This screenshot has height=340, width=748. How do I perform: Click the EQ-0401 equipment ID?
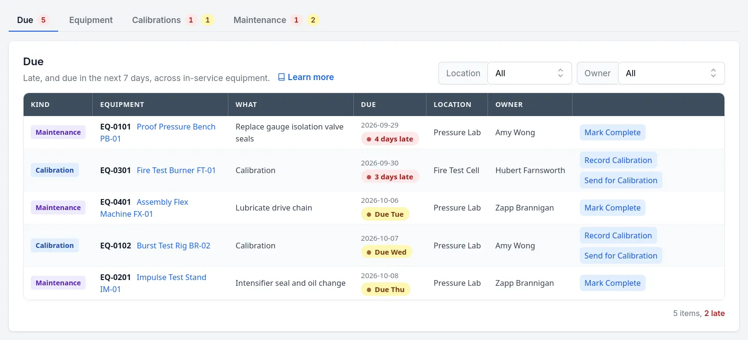tap(115, 202)
